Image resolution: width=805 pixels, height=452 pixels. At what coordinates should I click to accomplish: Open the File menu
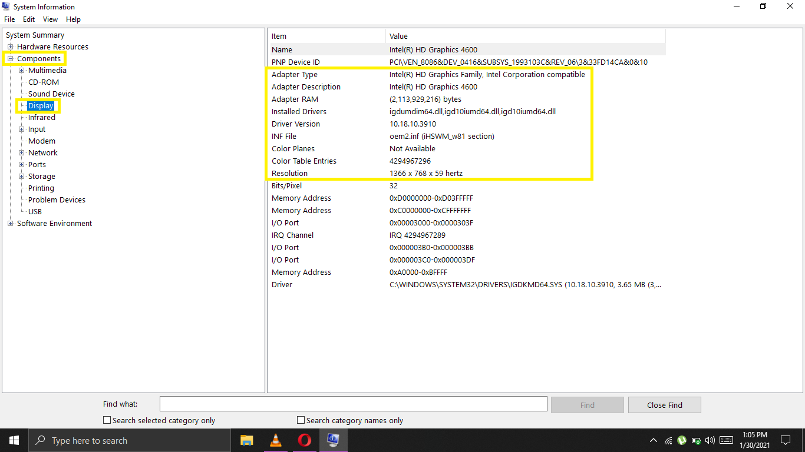[9, 19]
